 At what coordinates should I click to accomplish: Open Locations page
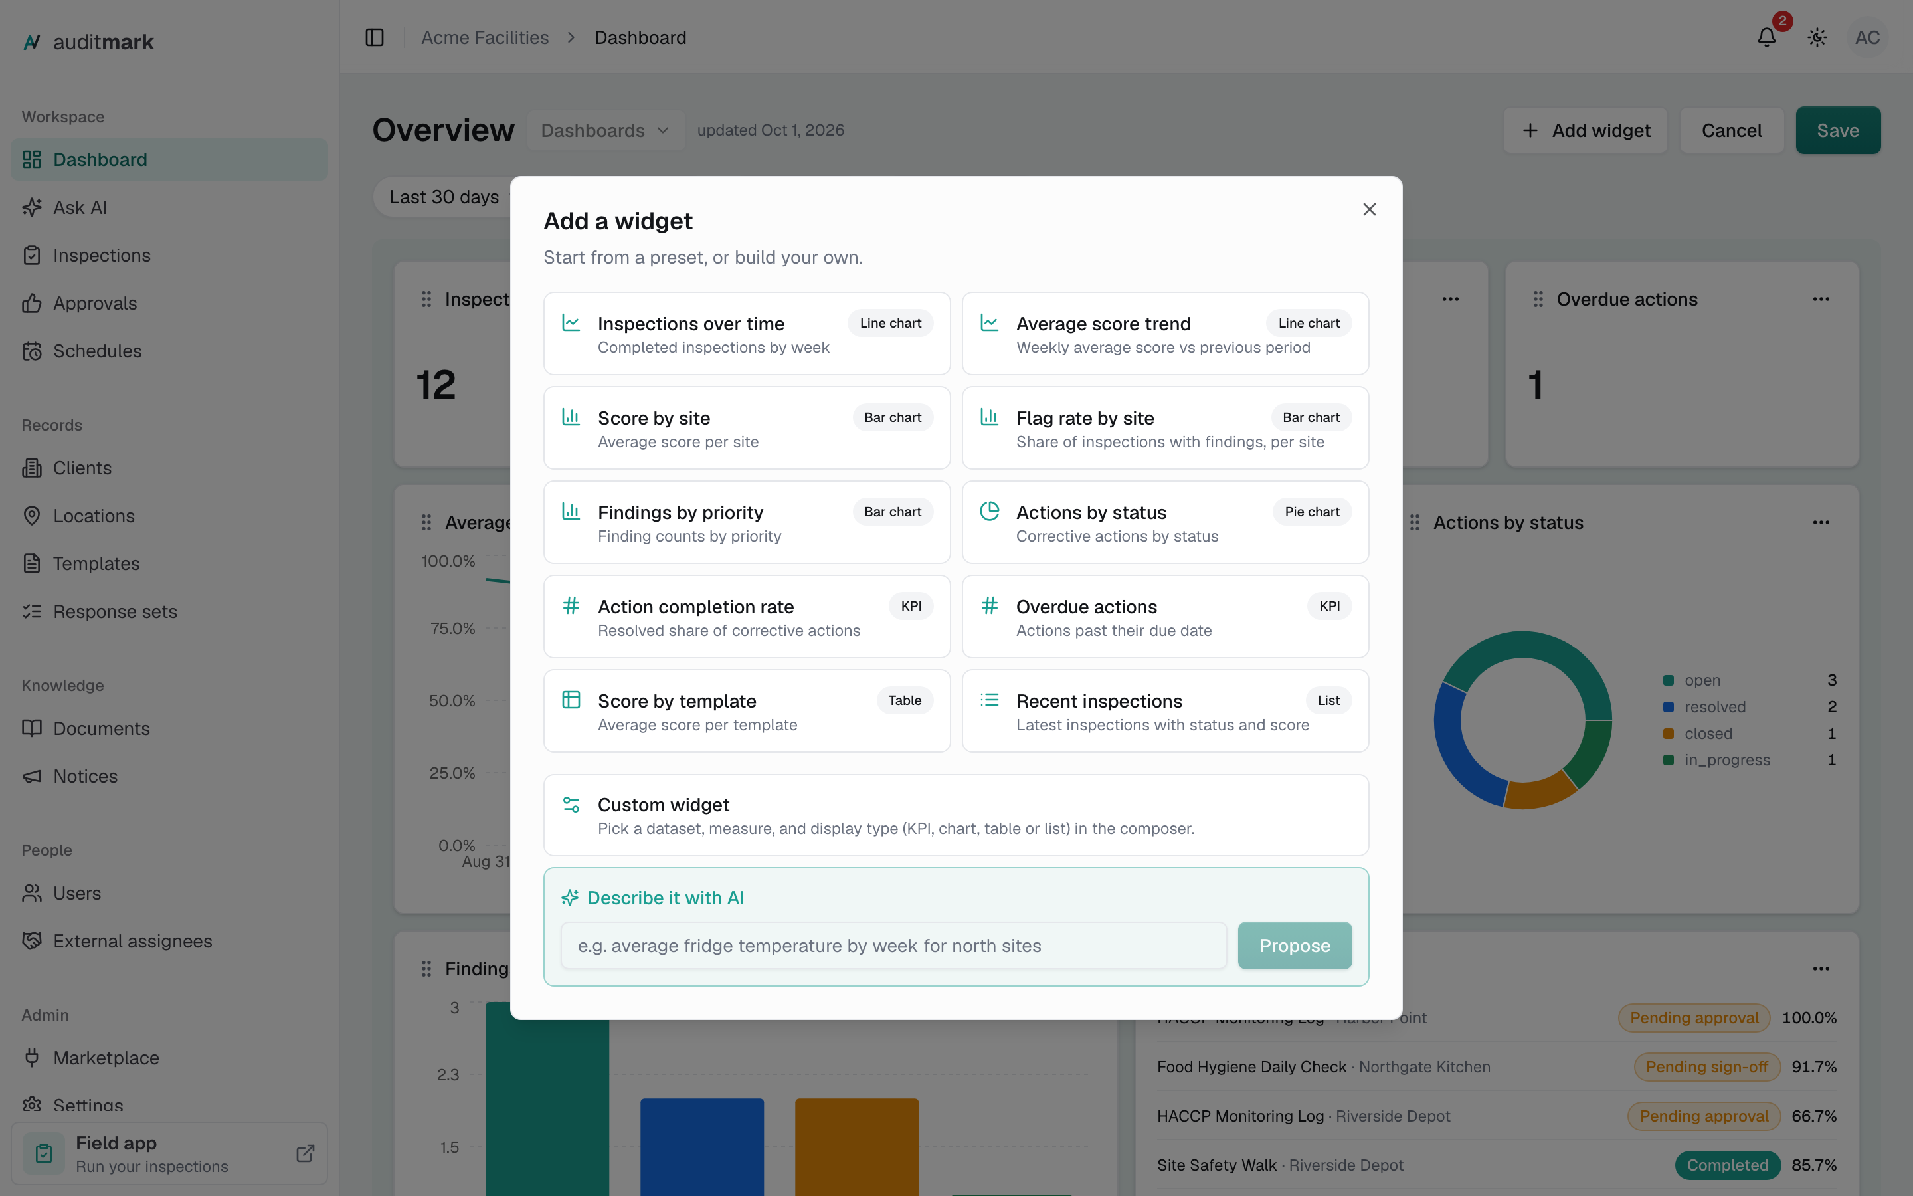point(169,516)
